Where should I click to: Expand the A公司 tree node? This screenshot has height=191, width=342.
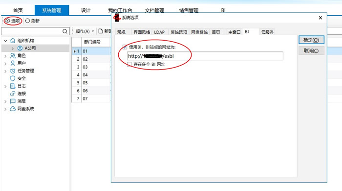(12, 48)
